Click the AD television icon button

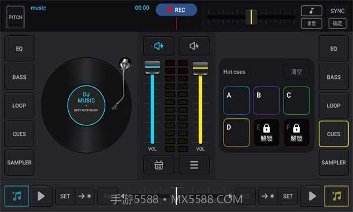[159, 165]
